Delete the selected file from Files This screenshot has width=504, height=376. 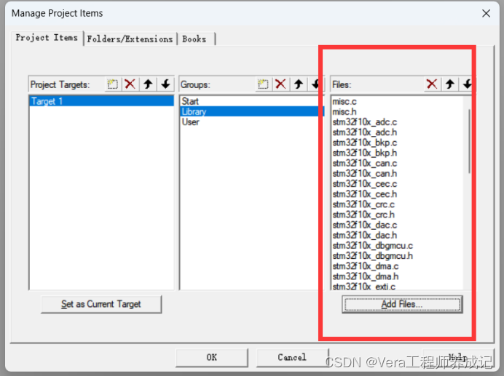[432, 84]
